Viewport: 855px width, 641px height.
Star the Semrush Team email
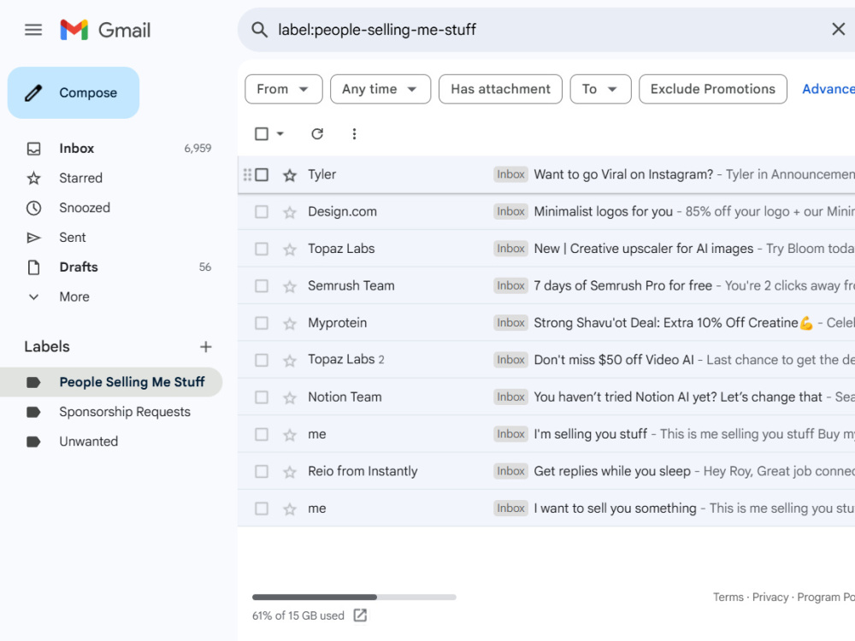[290, 286]
